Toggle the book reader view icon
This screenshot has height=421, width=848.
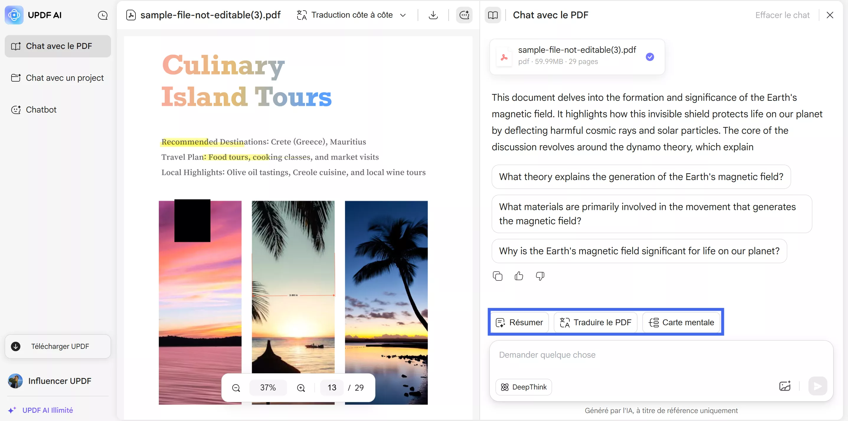[x=493, y=15]
